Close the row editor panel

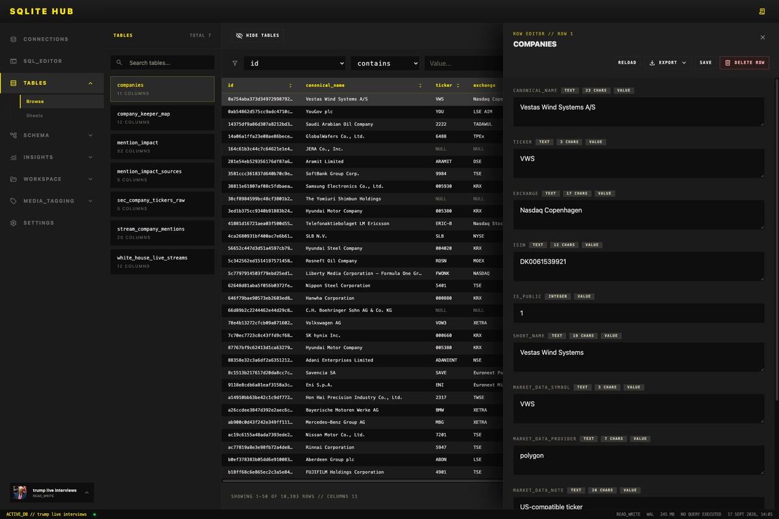(763, 38)
